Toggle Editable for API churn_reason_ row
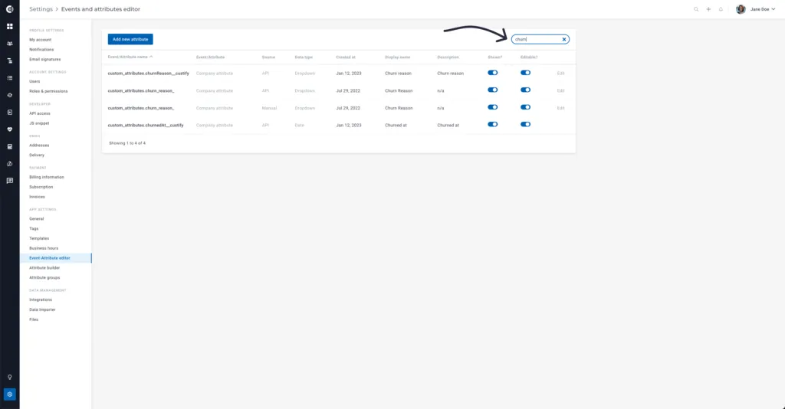Viewport: 785px width, 409px height. [x=525, y=90]
